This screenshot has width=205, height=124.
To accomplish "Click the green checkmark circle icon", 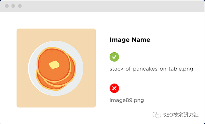I will [x=114, y=57].
